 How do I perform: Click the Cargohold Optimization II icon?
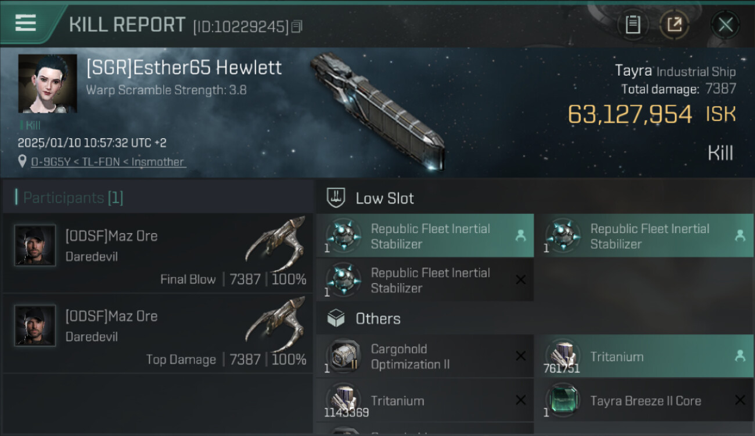(x=343, y=356)
